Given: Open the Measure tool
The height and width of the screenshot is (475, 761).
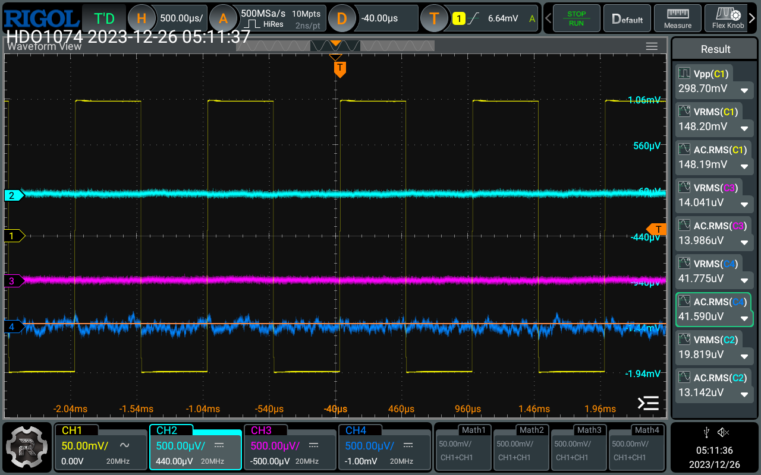Looking at the screenshot, I should (x=677, y=18).
